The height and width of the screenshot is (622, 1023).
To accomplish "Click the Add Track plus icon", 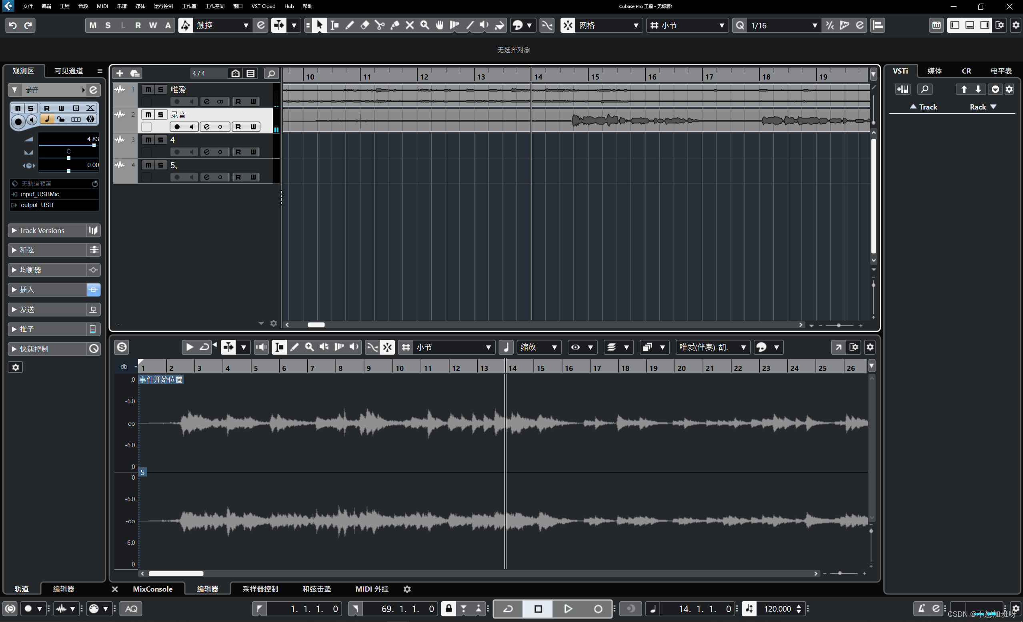I will pyautogui.click(x=120, y=74).
